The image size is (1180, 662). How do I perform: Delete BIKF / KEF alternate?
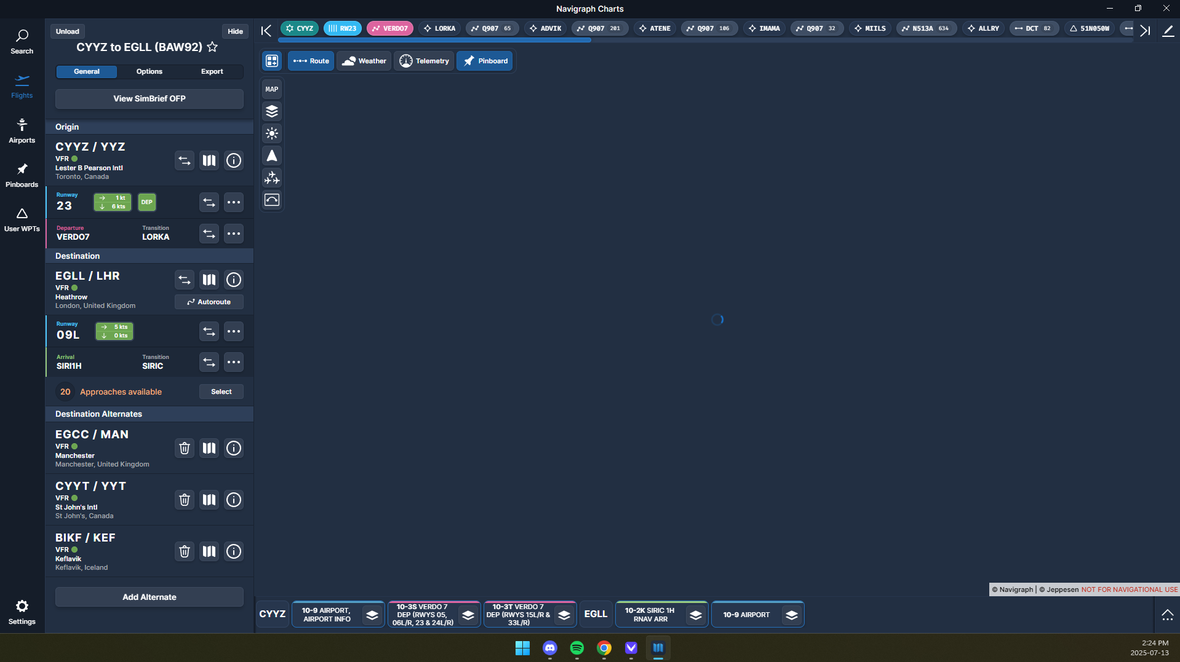185,551
